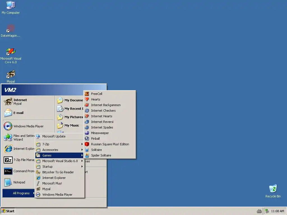Open the Pinball game icon
The height and width of the screenshot is (215, 287).
[x=87, y=139]
